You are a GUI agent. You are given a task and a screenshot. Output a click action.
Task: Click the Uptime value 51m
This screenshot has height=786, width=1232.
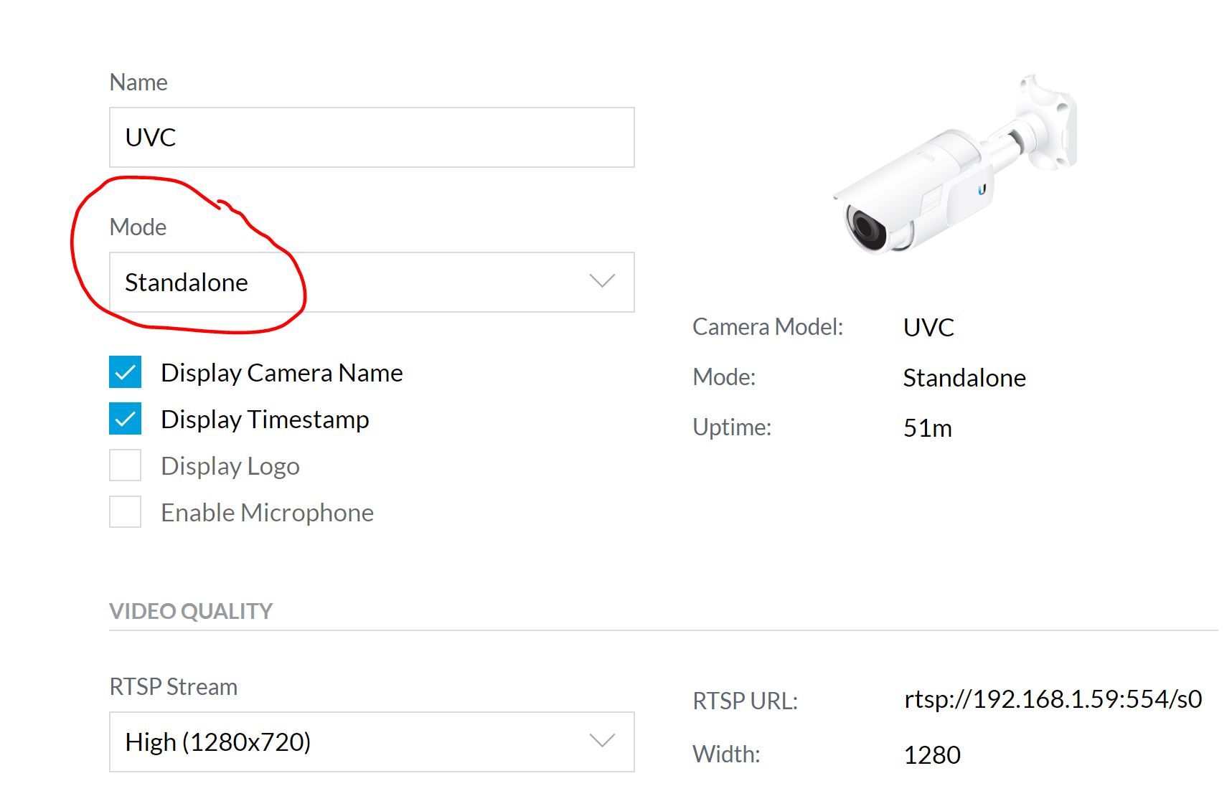click(927, 428)
